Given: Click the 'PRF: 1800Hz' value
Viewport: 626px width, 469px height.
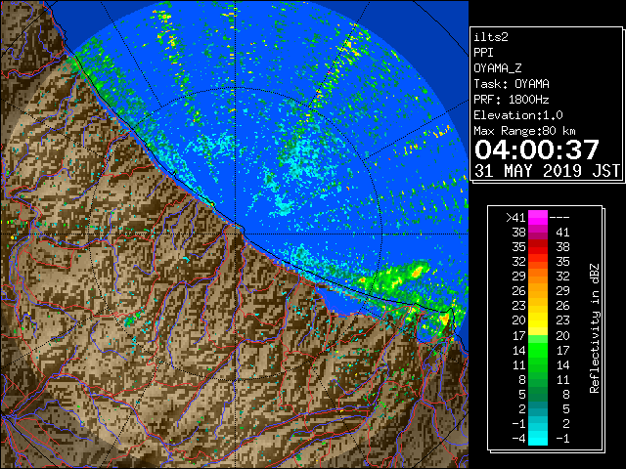Looking at the screenshot, I should pos(512,100).
